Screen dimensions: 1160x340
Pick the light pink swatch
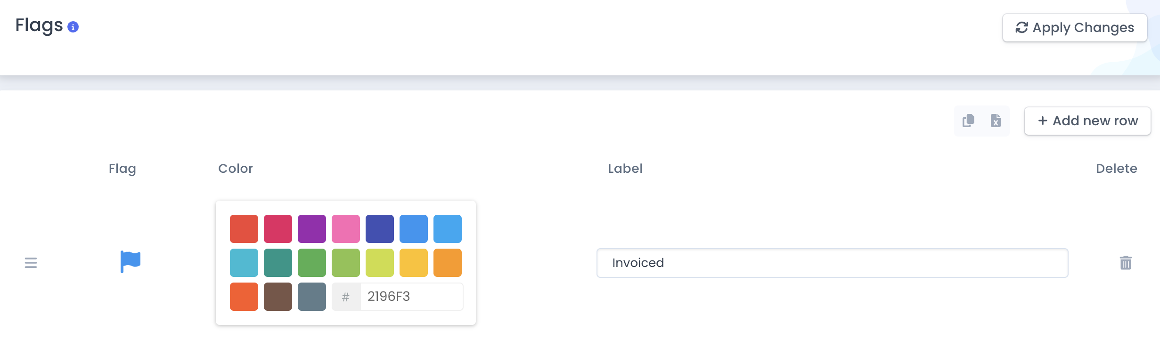(346, 229)
